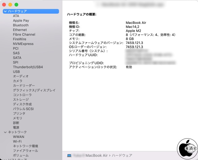This screenshot has height=160, width=198.
Task: Select NVMExpress in the sidebar
Action: tap(24, 44)
